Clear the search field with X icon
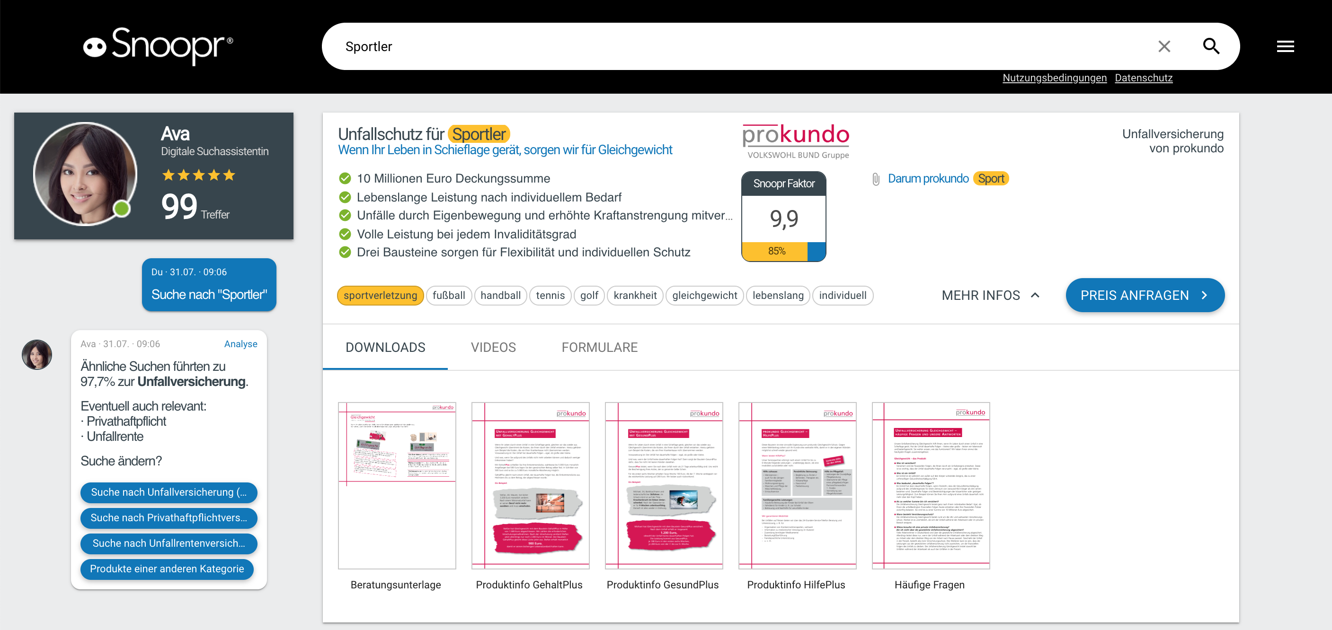The height and width of the screenshot is (630, 1332). (x=1164, y=46)
